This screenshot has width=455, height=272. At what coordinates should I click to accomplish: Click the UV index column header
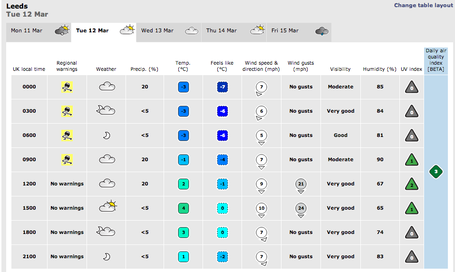(x=411, y=69)
